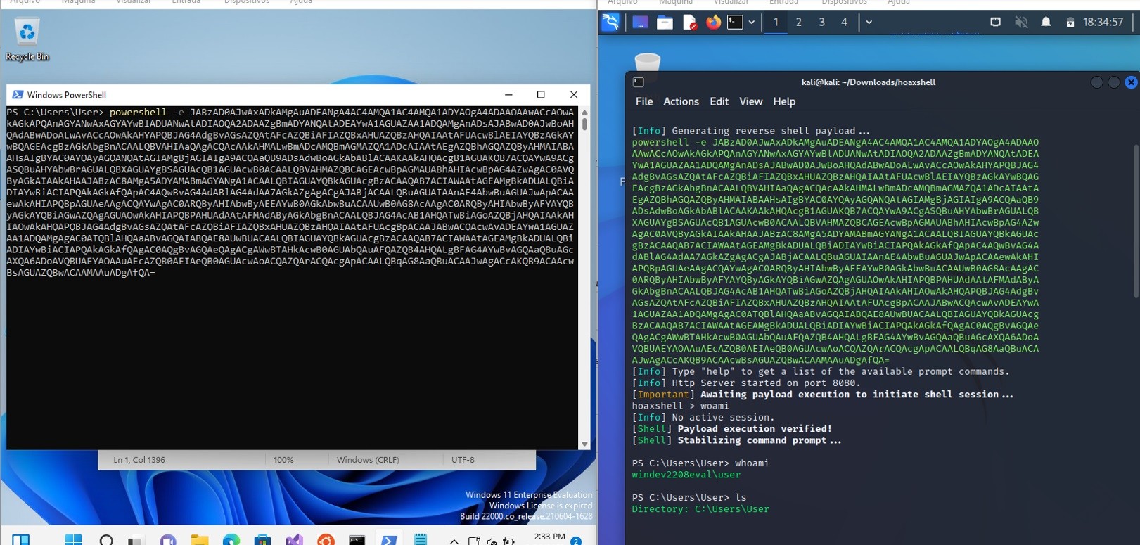Viewport: 1140px width, 545px height.
Task: Switch to Kali workspace 3
Action: coord(821,23)
